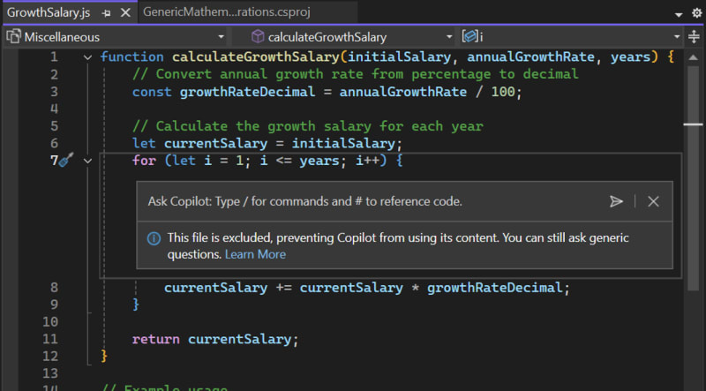Pin the GrowthSalary.js tab
This screenshot has height=391, width=706.
pos(106,13)
